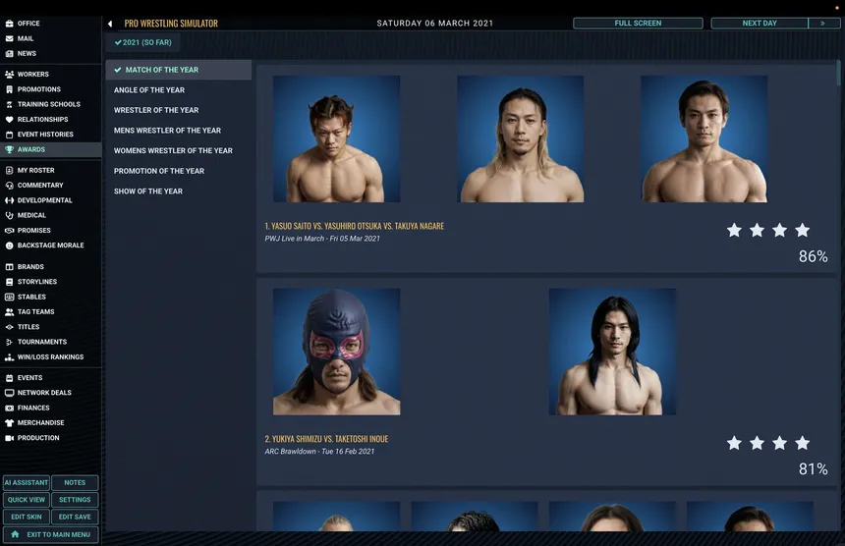
Task: Open the Event Histories calendar icon
Action: [x=9, y=135]
